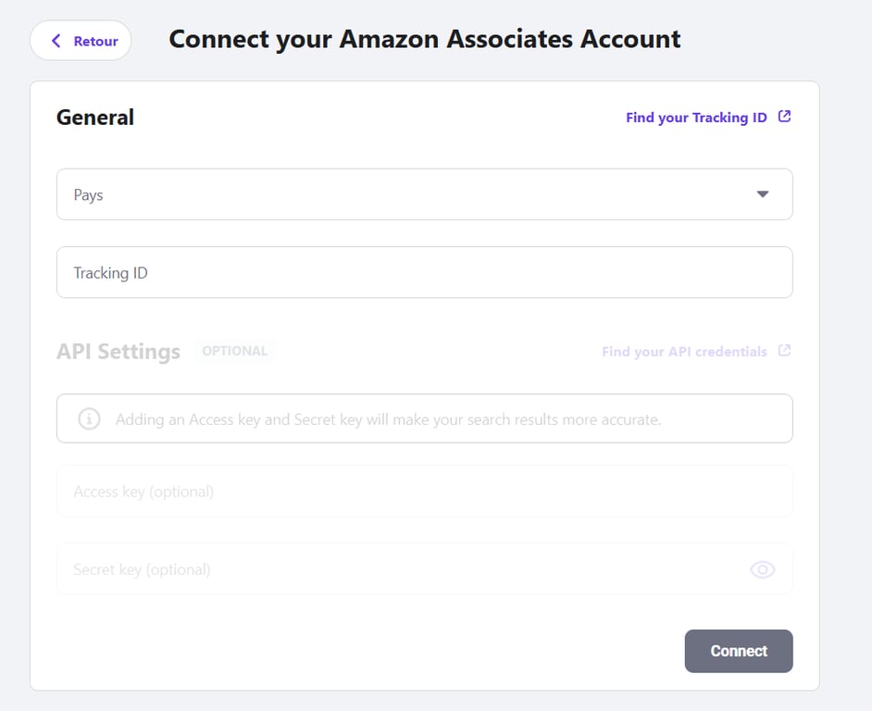The width and height of the screenshot is (872, 711).
Task: Select the General section heading
Action: click(x=94, y=117)
